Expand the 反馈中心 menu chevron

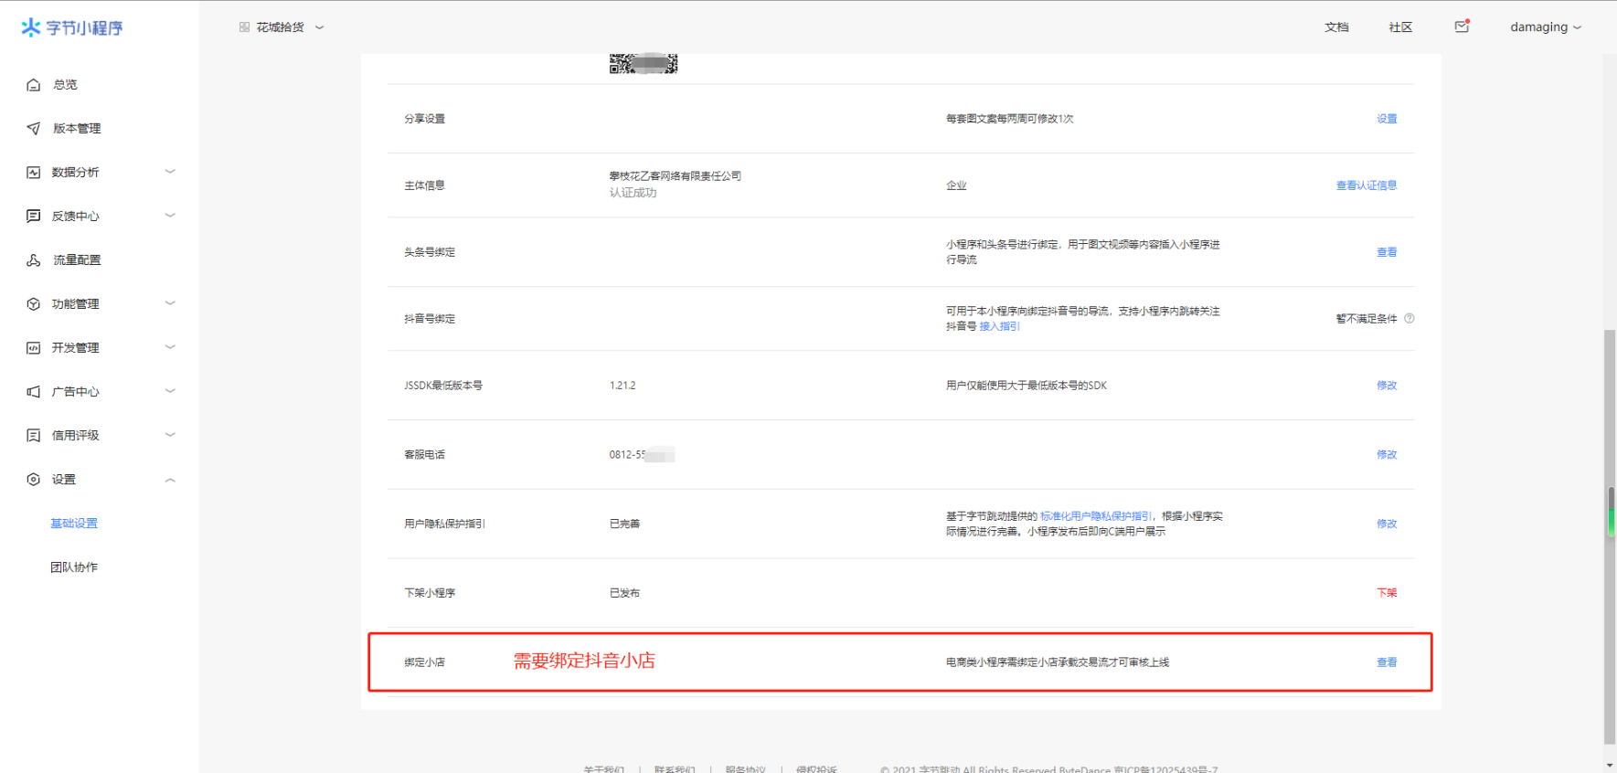click(x=170, y=216)
